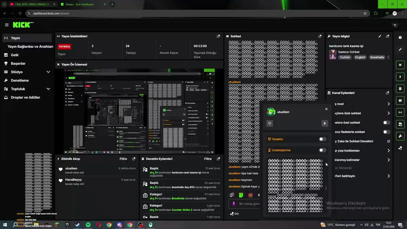The height and width of the screenshot is (229, 407).
Task: Toggle the wrench widget icon in sidebar
Action: [400, 136]
